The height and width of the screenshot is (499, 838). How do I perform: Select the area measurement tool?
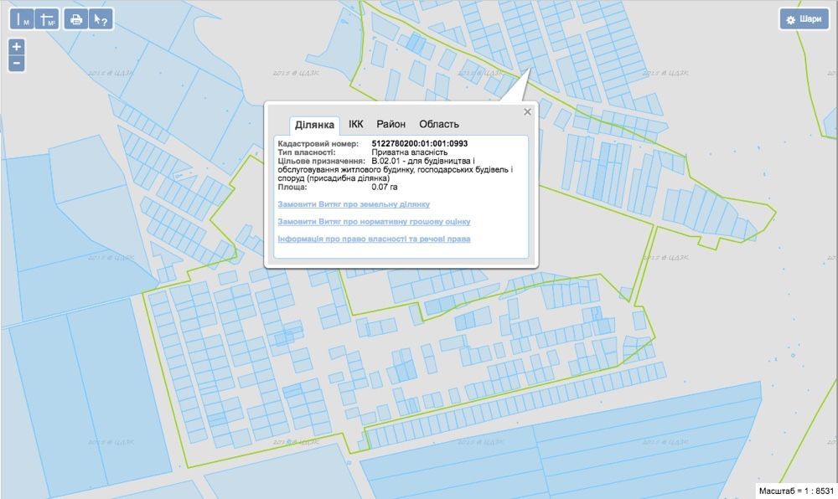[47, 20]
